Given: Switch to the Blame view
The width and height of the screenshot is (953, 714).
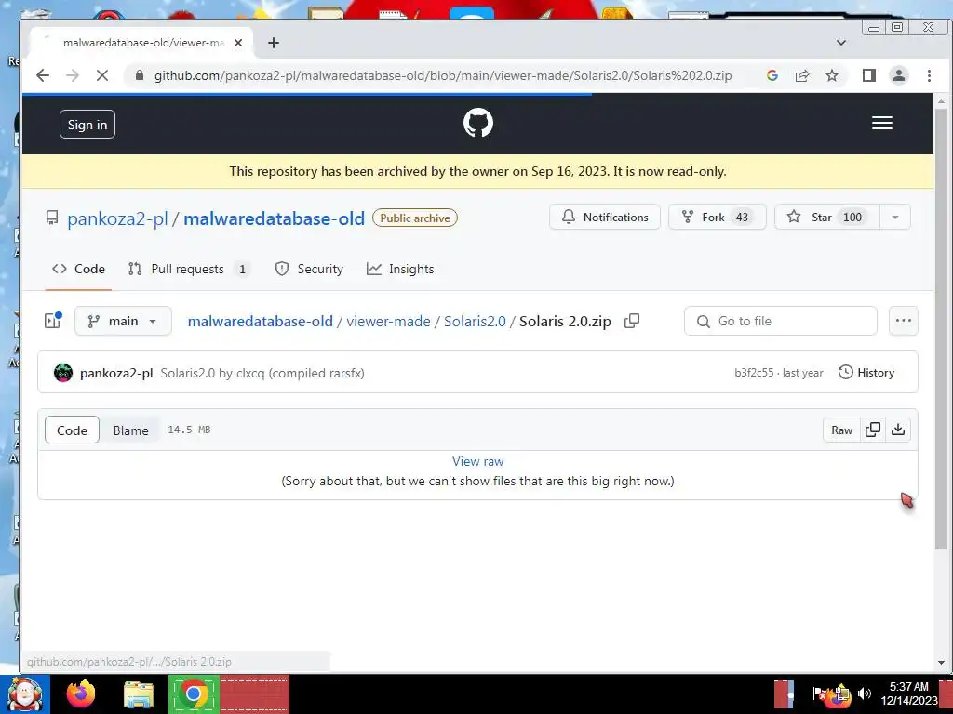Looking at the screenshot, I should pyautogui.click(x=130, y=430).
